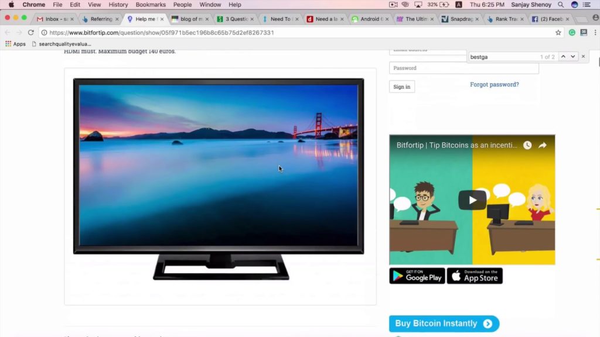The image size is (600, 337).
Task: Bookmark this page with the star icon
Action: pyautogui.click(x=558, y=33)
